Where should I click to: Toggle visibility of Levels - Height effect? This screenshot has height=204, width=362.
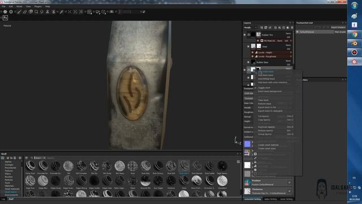click(252, 53)
